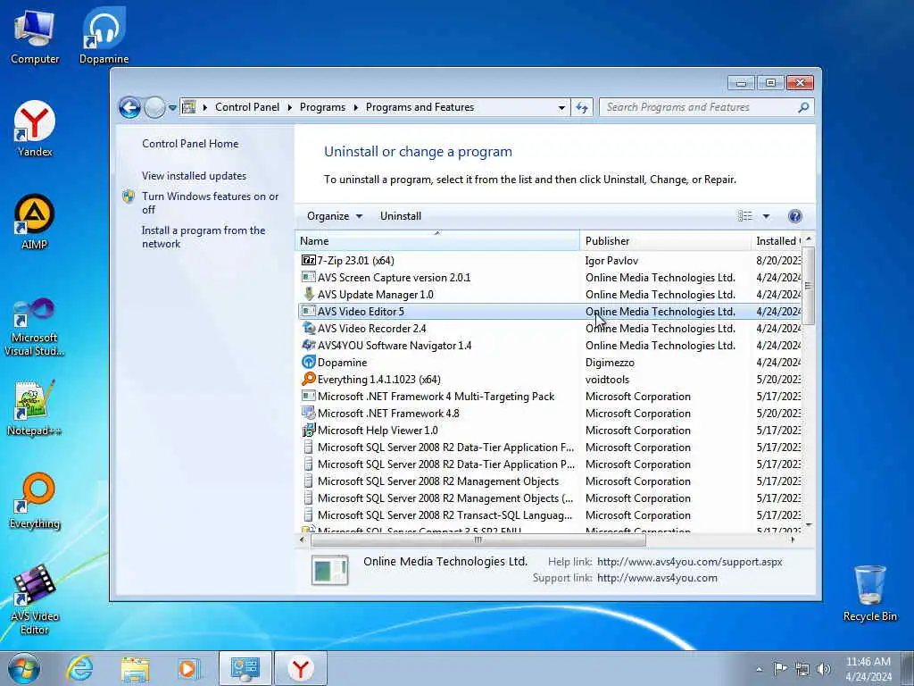Select Microsoft Help Viewer 1.0 entry
Image resolution: width=914 pixels, height=686 pixels.
point(550,431)
